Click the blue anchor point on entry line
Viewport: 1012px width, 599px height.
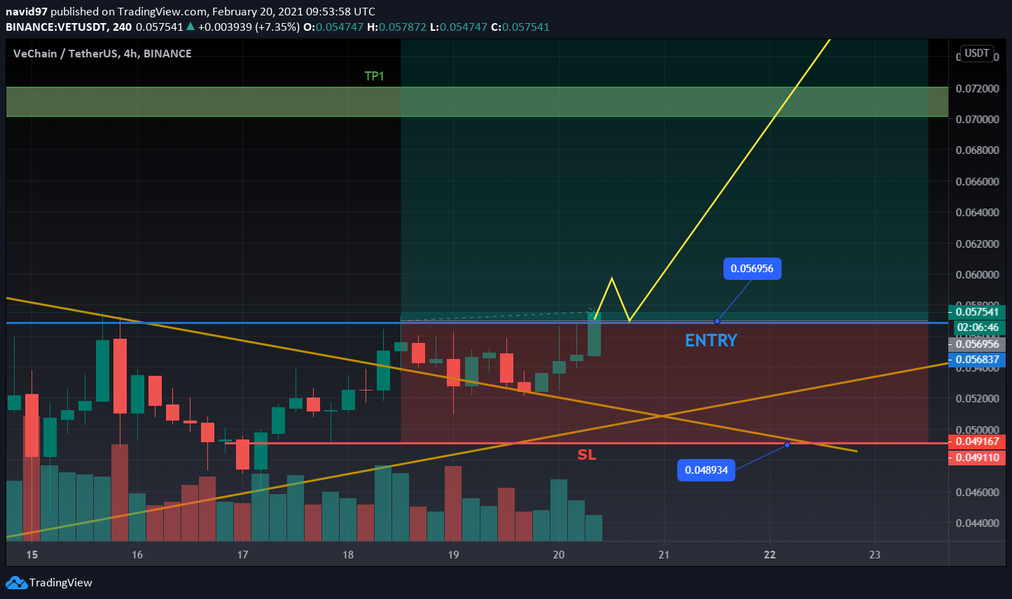(x=717, y=321)
